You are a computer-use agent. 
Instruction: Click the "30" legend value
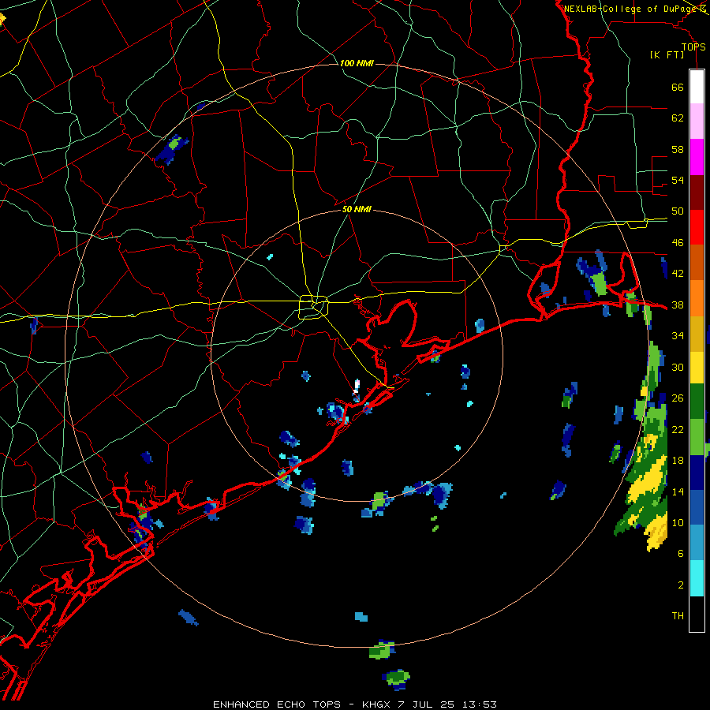coord(678,367)
